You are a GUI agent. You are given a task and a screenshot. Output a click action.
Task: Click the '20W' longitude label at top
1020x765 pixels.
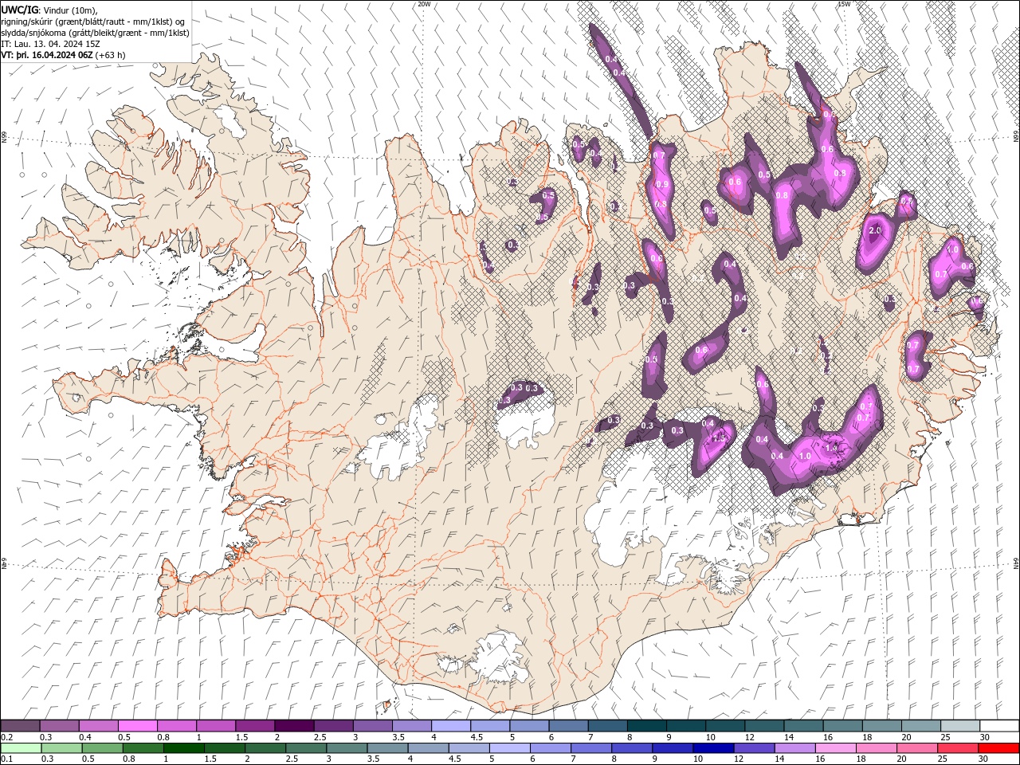coord(425,4)
